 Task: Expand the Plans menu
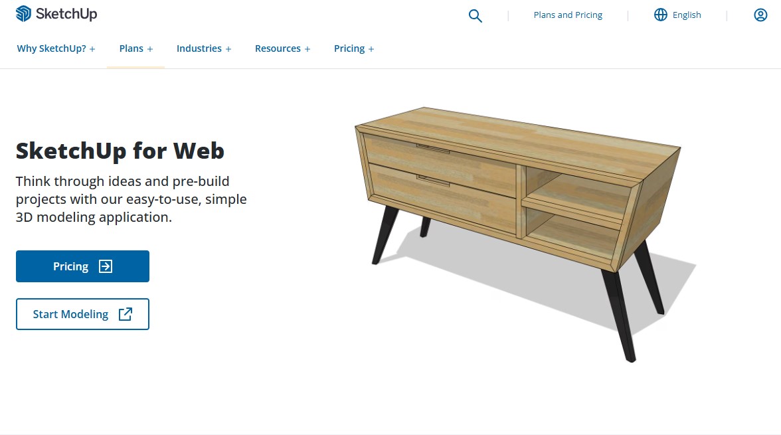[x=136, y=49]
